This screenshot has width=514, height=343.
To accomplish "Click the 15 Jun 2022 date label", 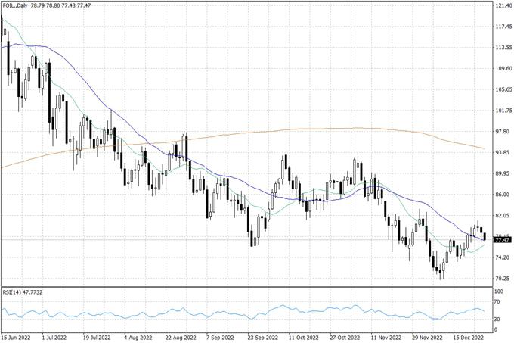I will point(16,337).
